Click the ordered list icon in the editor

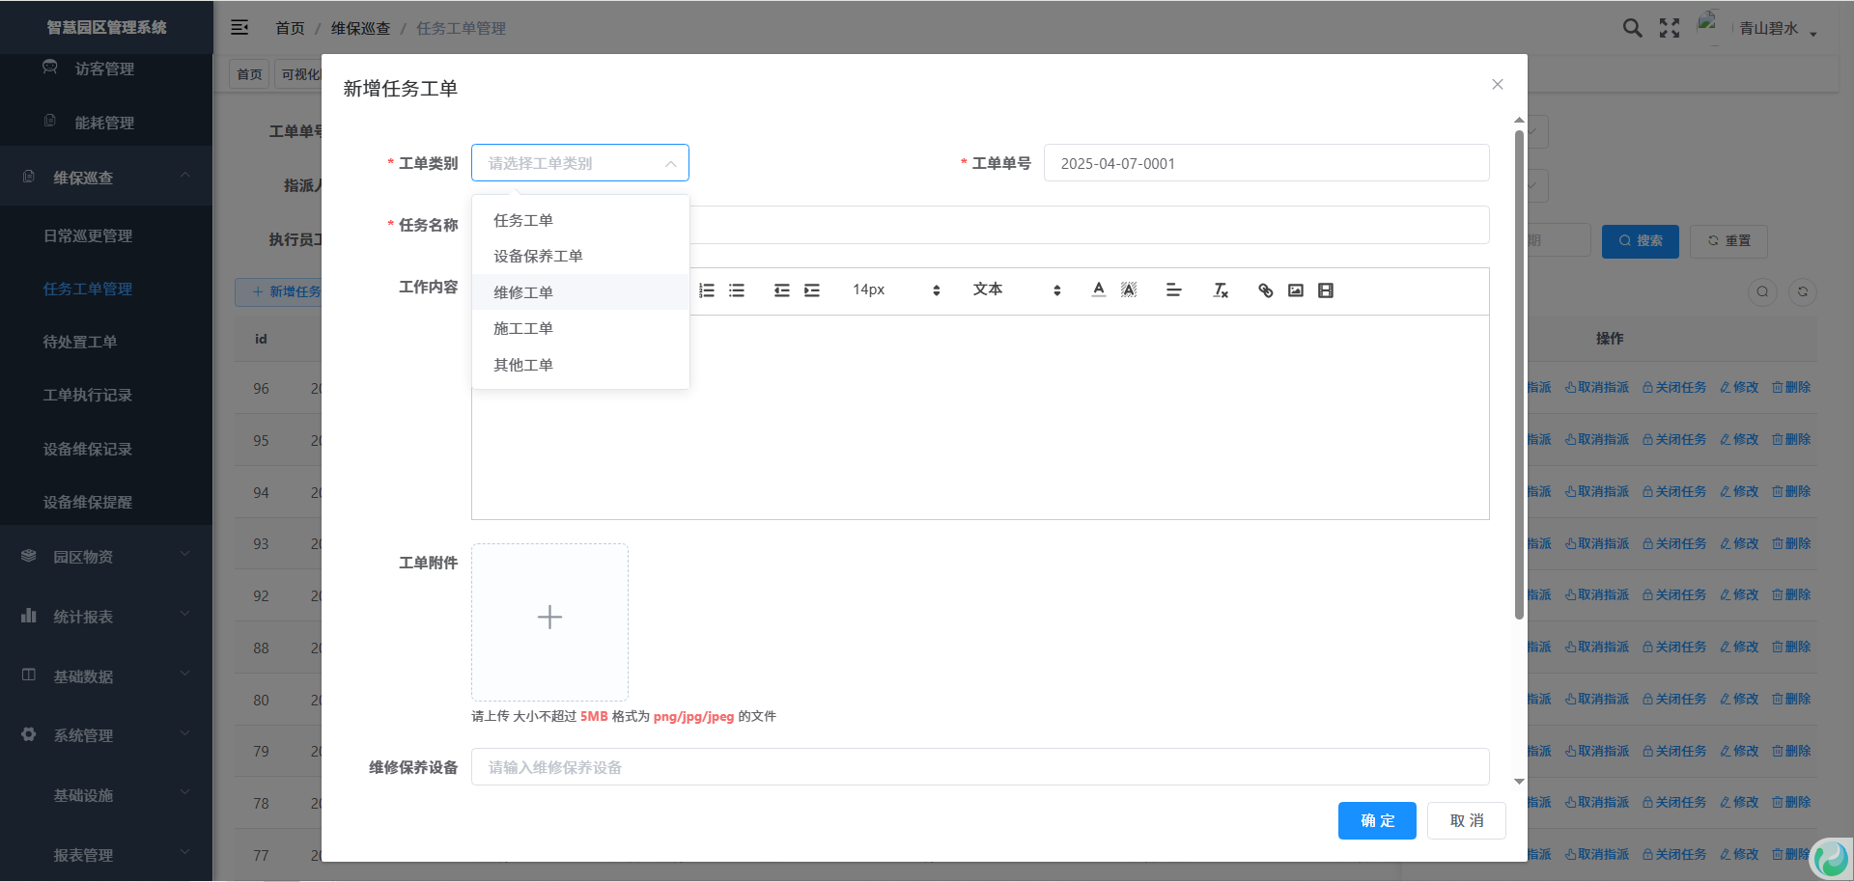[707, 290]
